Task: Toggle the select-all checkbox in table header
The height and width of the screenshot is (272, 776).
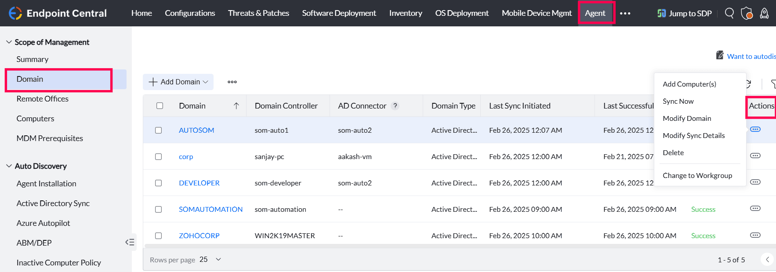Action: point(160,106)
